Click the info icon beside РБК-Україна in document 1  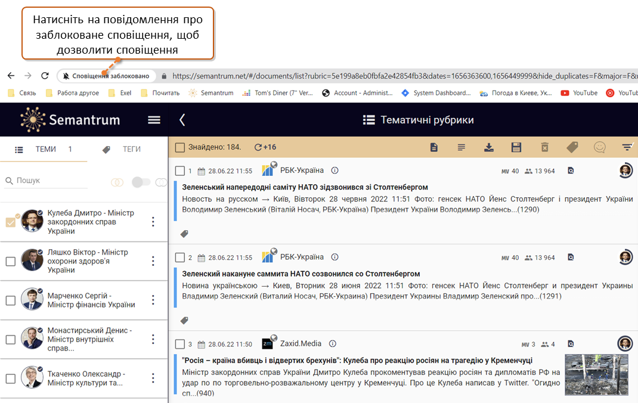click(x=335, y=170)
